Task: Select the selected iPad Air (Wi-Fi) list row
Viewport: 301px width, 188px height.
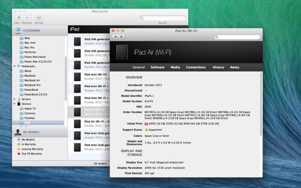Action: click(x=89, y=112)
